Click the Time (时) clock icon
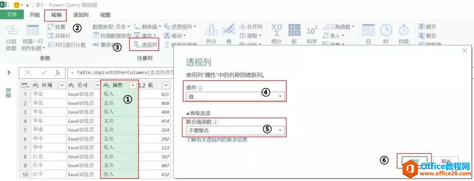Screen dimensions: 474x181 [x=386, y=31]
